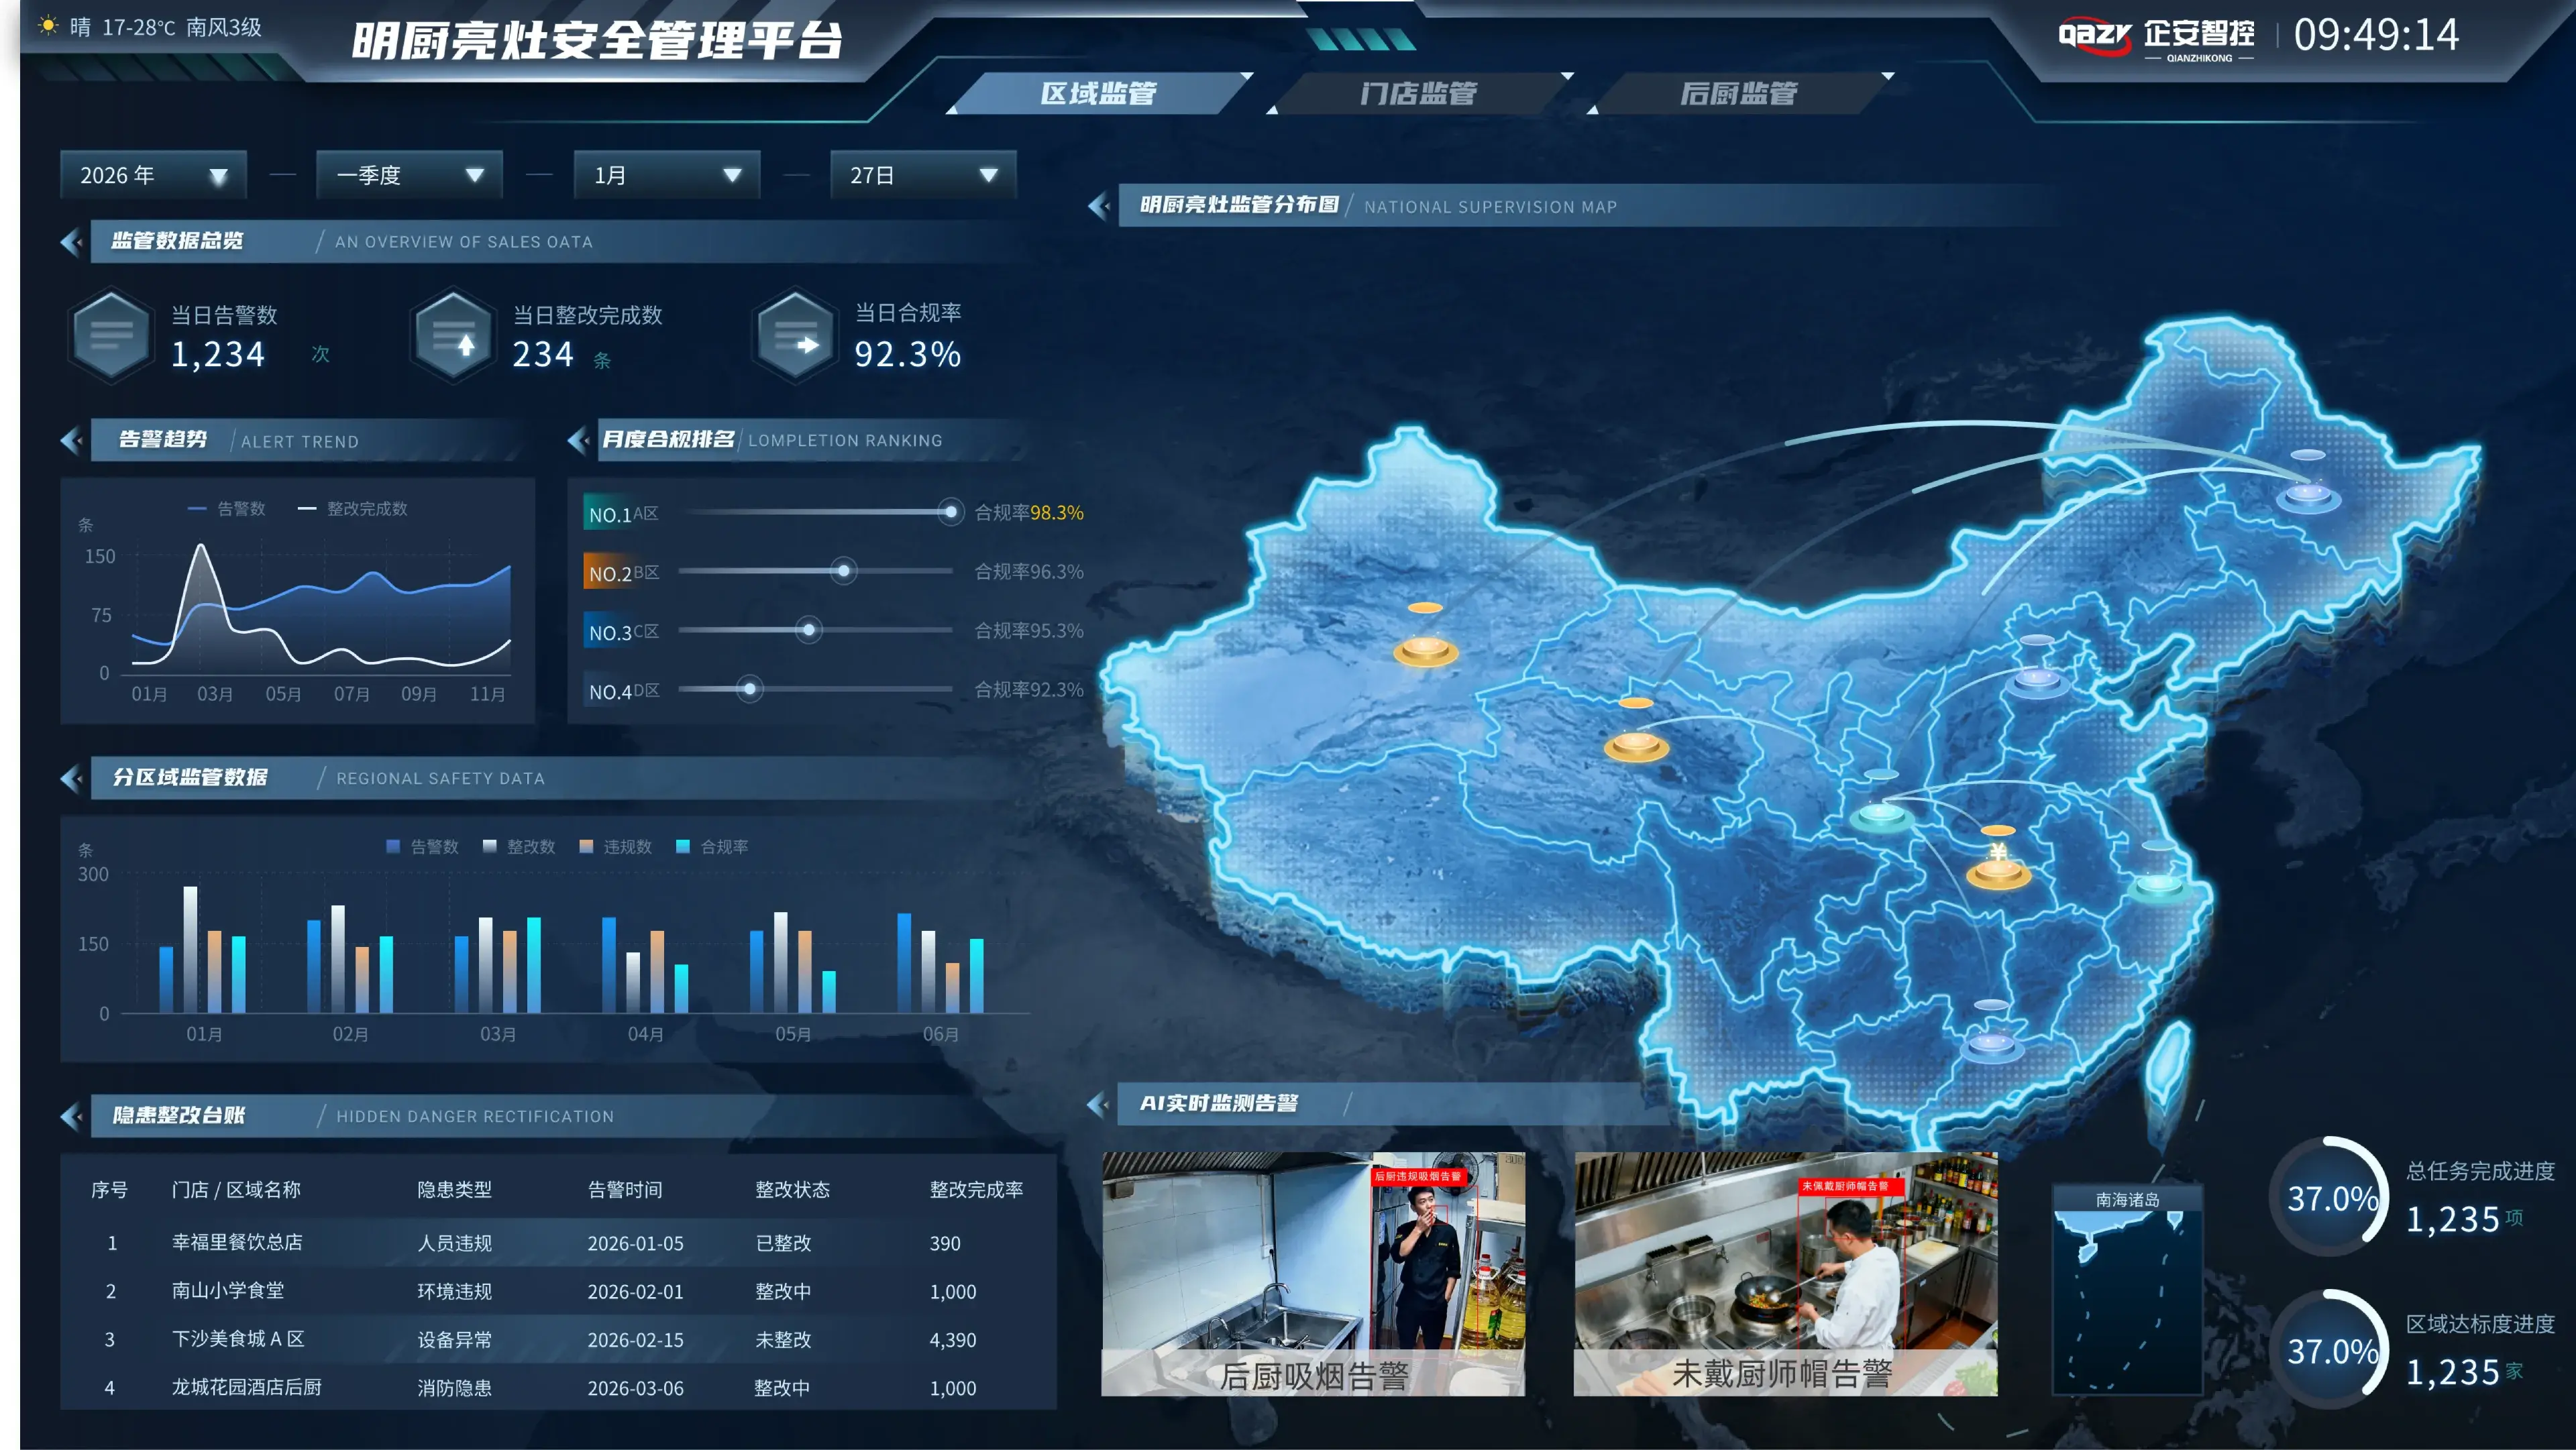Screen dimensions: 2576x1450
Task: Click the daily alarm count hexagon icon
Action: (111, 335)
